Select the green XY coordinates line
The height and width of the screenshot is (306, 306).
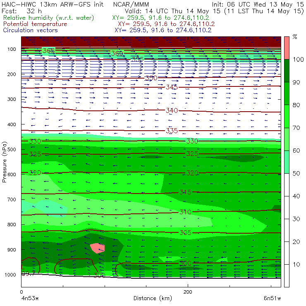click(160, 18)
